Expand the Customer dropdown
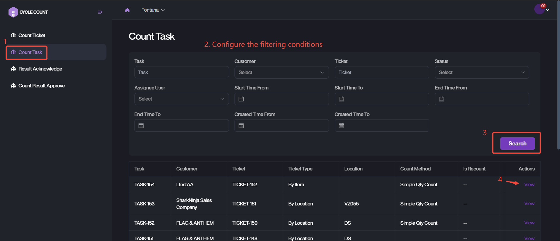The height and width of the screenshot is (241, 560). point(281,72)
